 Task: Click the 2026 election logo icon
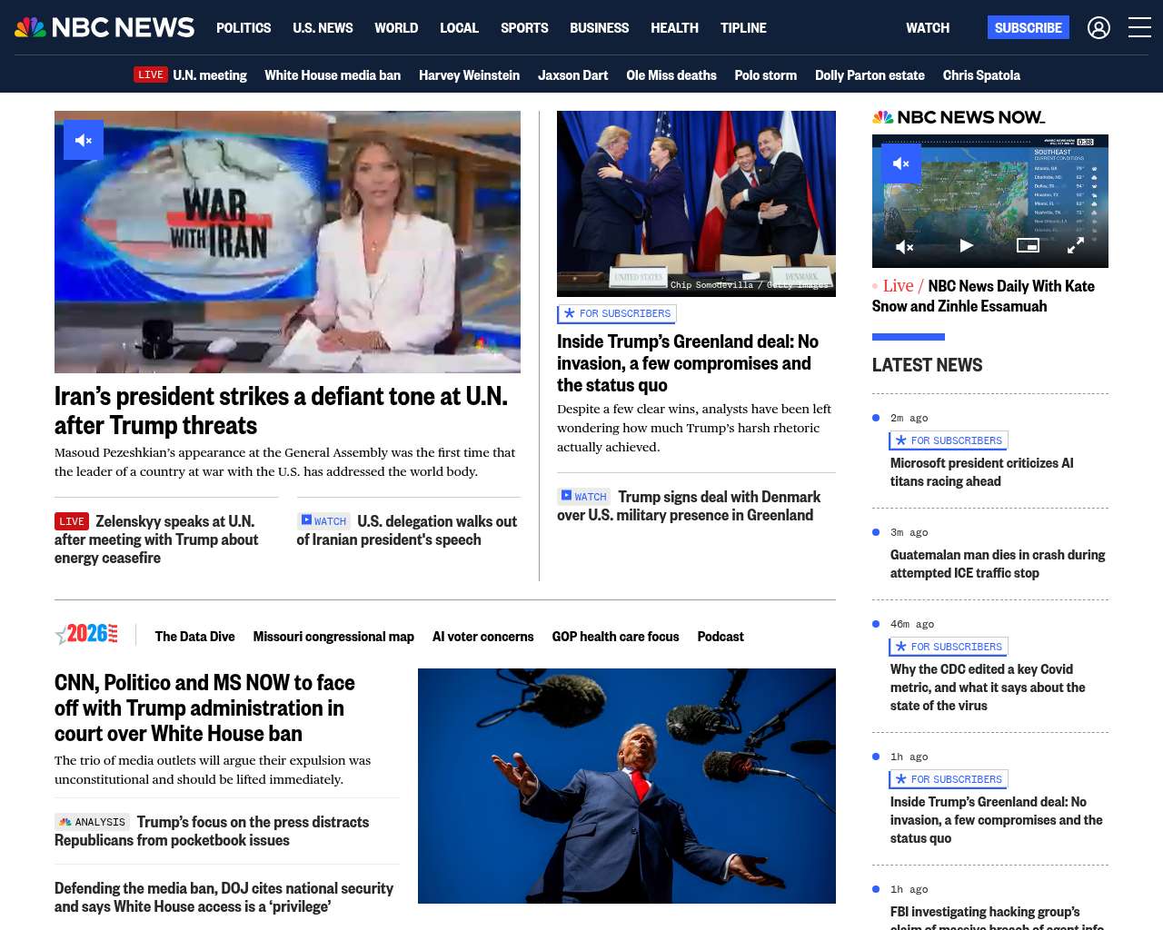pos(86,634)
